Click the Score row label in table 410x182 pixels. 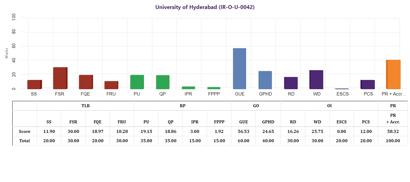coord(25,131)
